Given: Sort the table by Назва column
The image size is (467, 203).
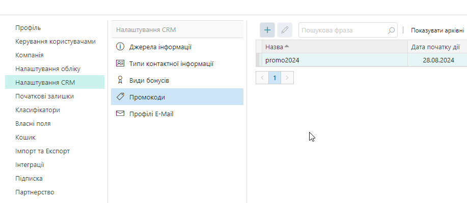Looking at the screenshot, I should [275, 47].
